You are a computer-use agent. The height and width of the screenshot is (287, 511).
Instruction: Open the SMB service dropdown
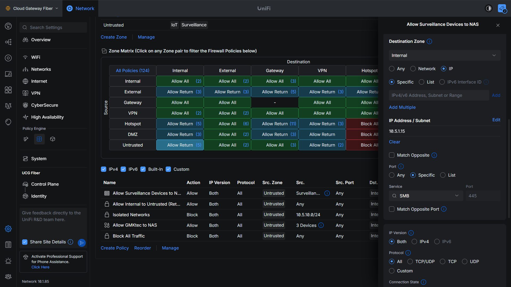pos(426,196)
